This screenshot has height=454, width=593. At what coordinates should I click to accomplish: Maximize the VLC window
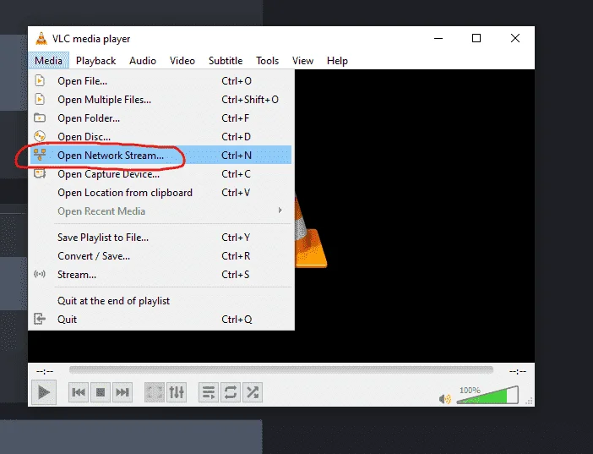[476, 38]
